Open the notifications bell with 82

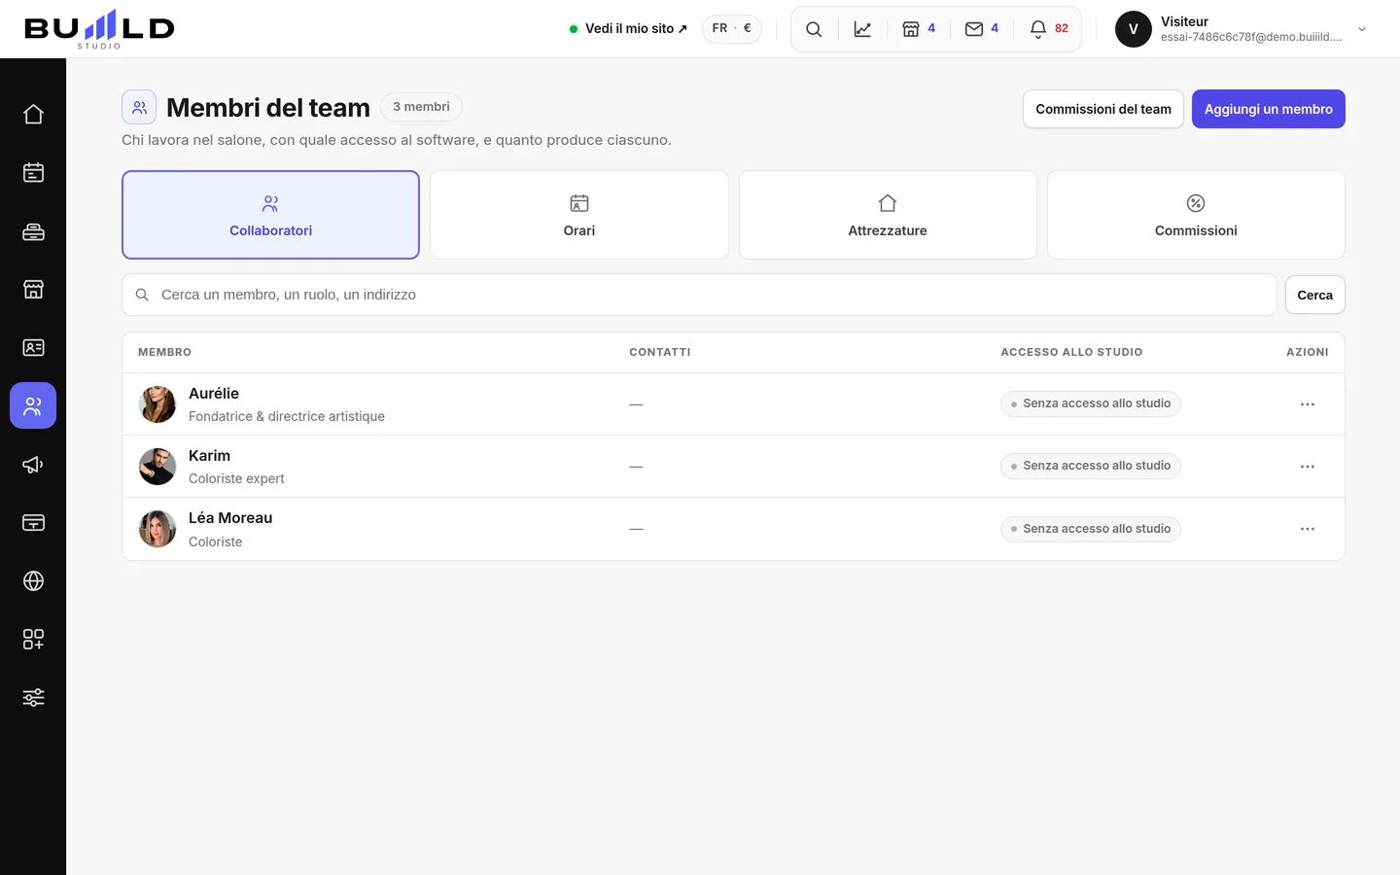[1049, 29]
